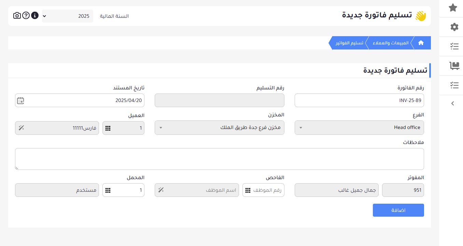Click the السنة المالية label
The height and width of the screenshot is (246, 463).
[114, 16]
